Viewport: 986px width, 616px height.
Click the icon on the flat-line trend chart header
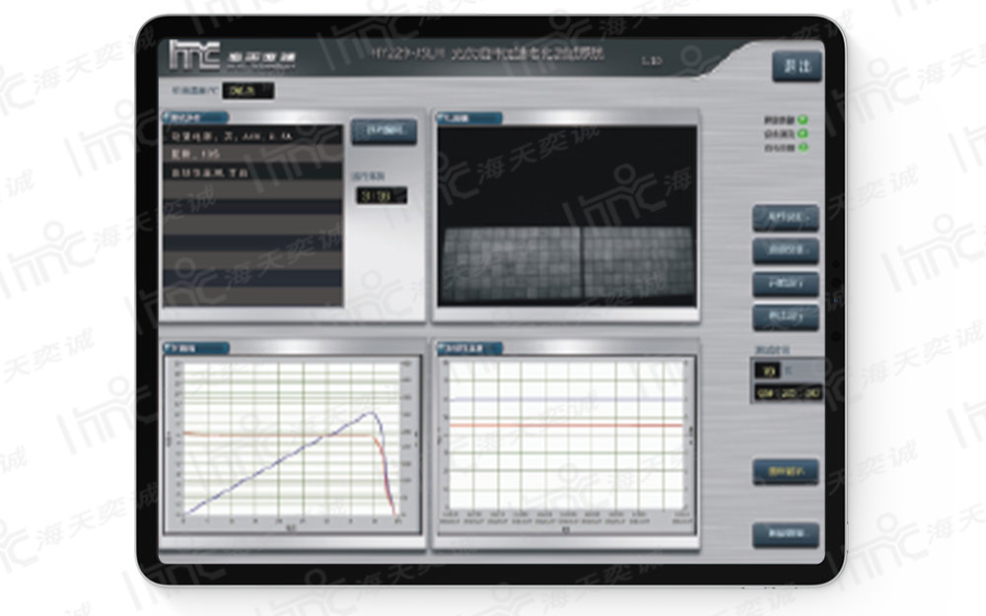pyautogui.click(x=444, y=348)
